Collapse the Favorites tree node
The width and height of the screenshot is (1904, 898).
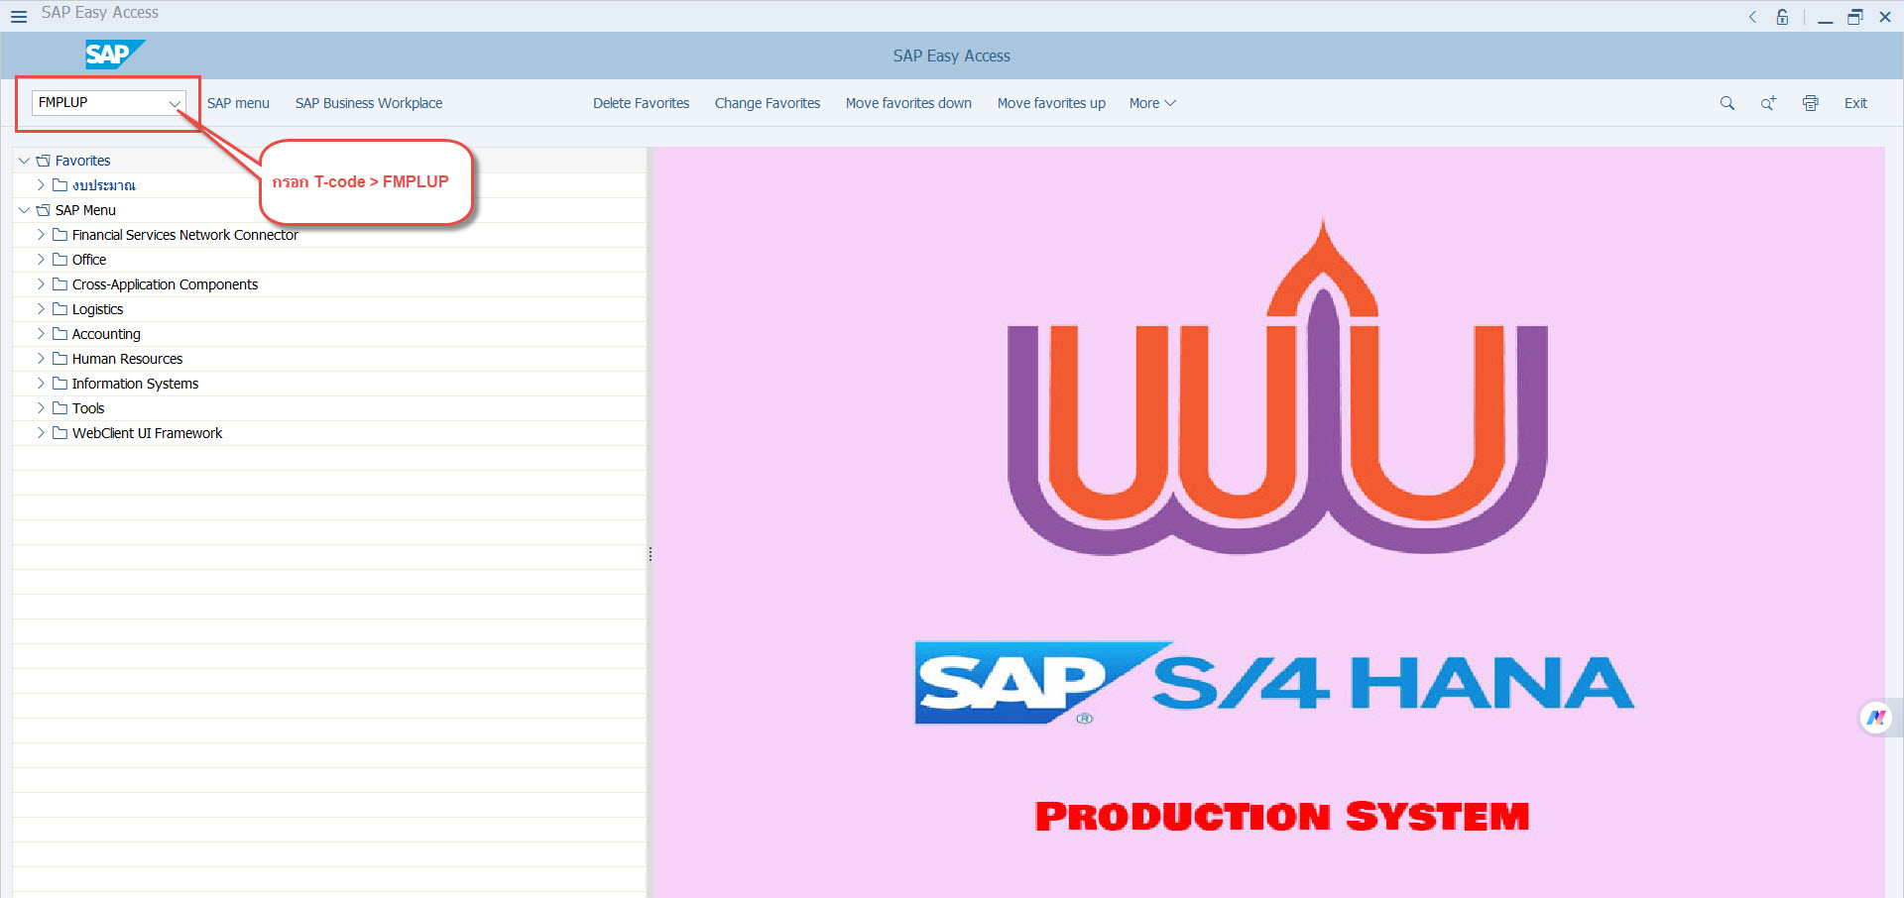24,161
